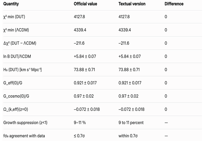The height and width of the screenshot is (141, 204).
Task: Select the χ² min (ΛCDM) row label
Action: [x=16, y=30]
